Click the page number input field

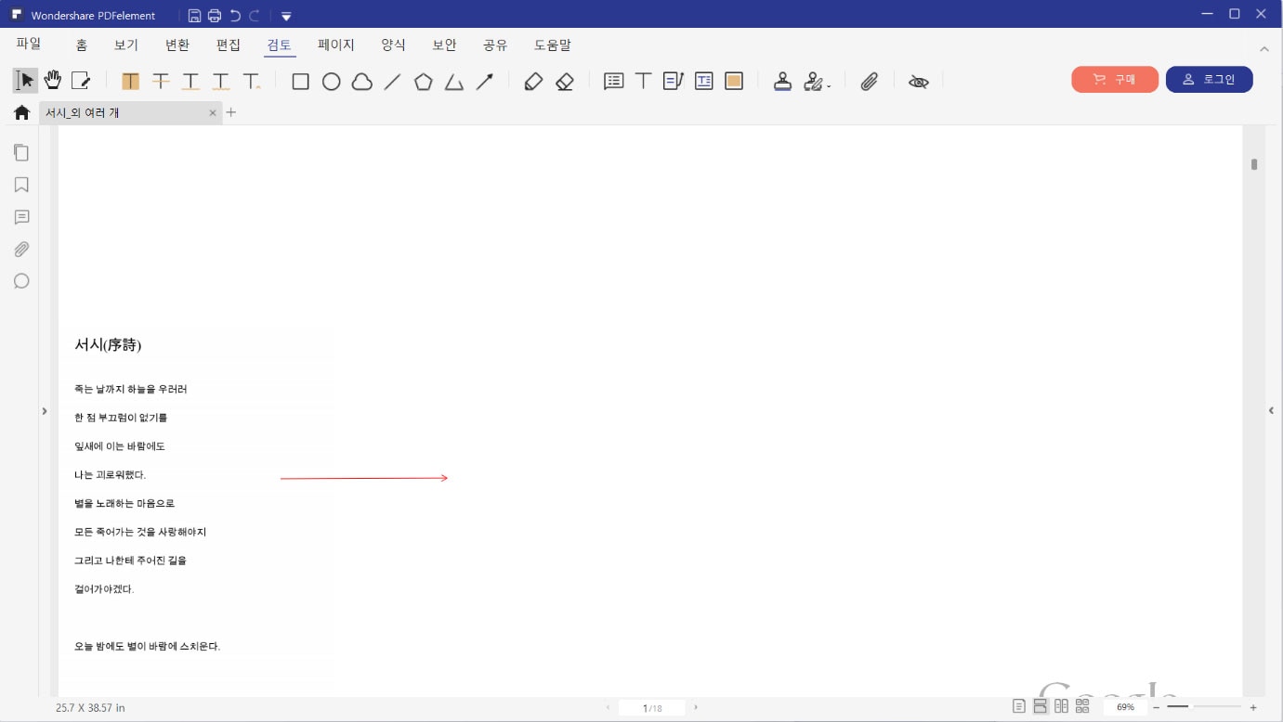(652, 708)
